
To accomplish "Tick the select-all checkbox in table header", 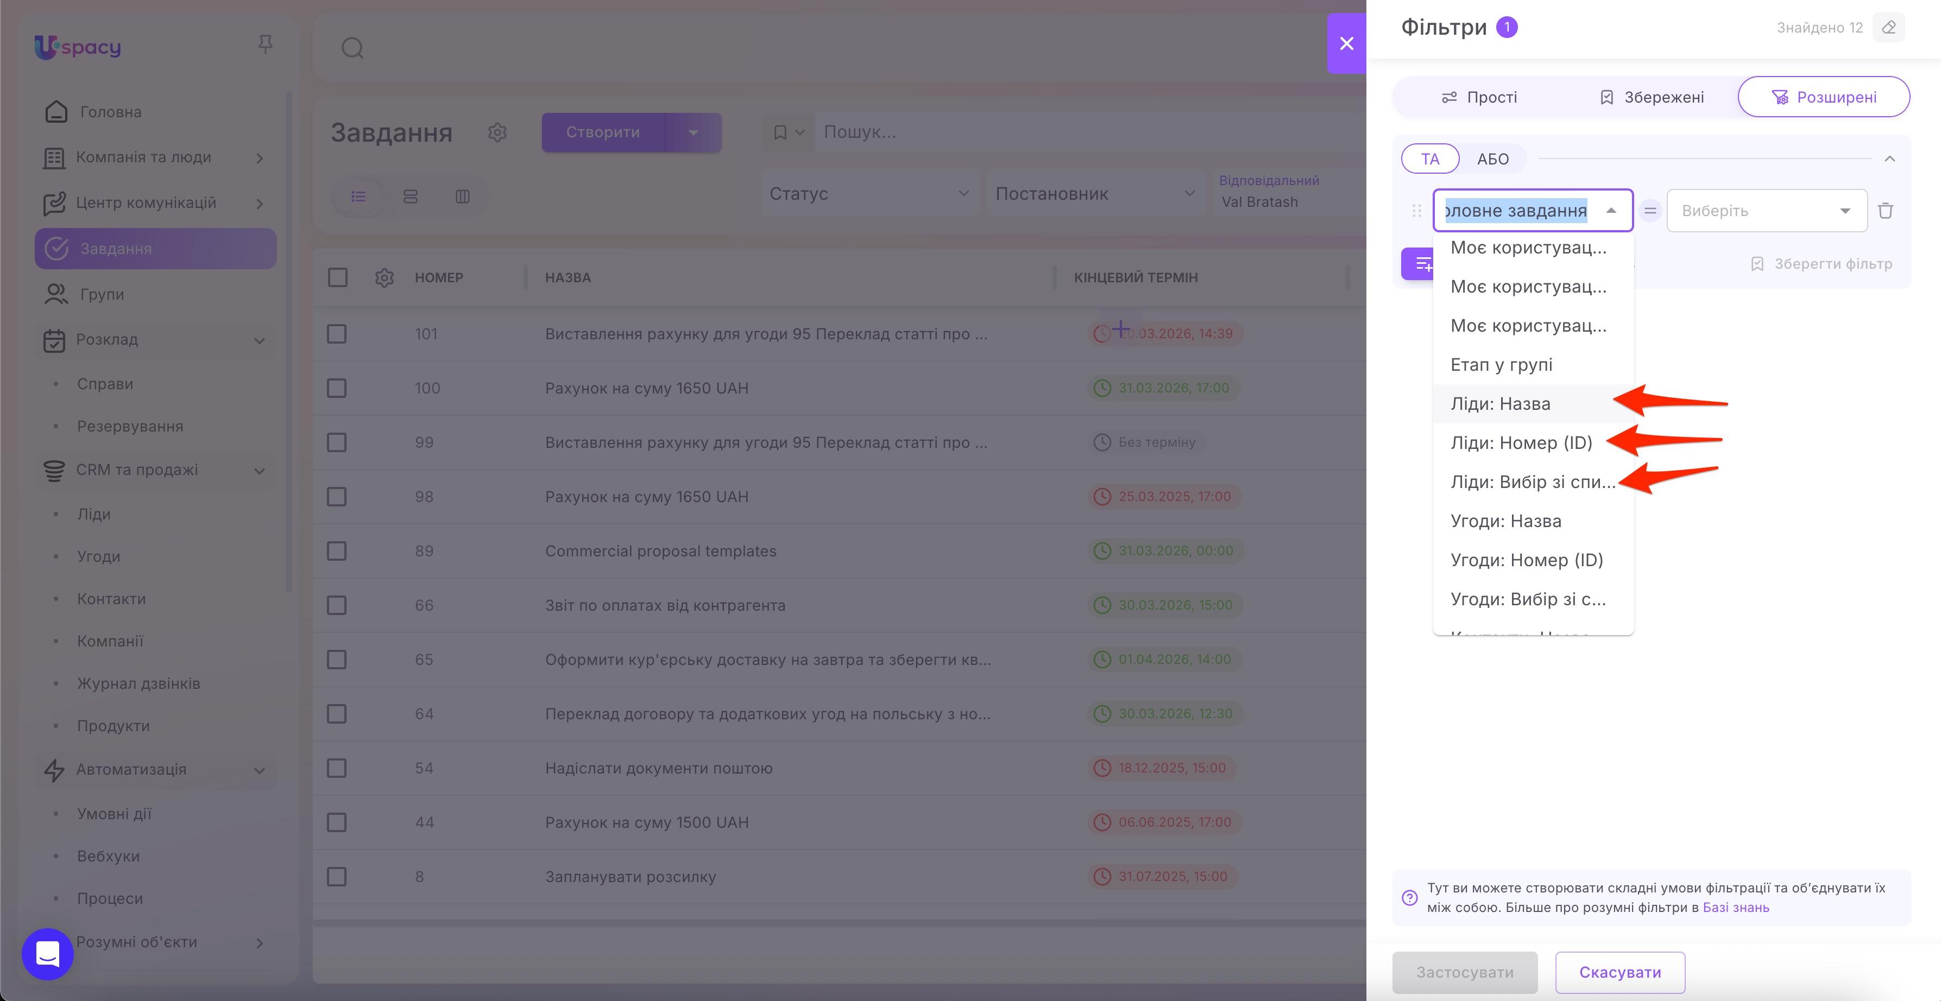I will coord(338,278).
